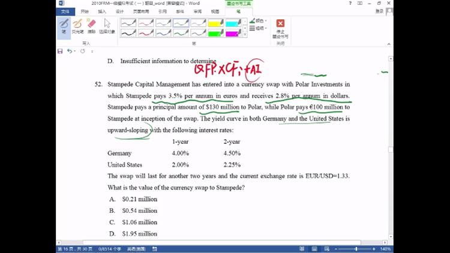The image size is (450, 253).
Task: Move the pen gallery down one row
Action: point(245,28)
